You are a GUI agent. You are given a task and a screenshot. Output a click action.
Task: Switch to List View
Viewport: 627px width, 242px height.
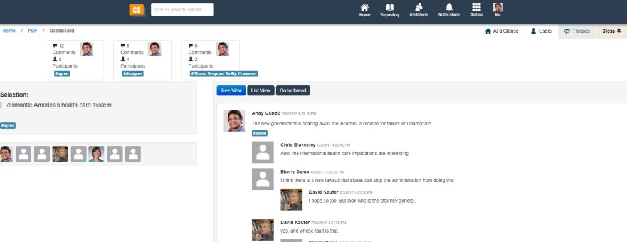click(x=261, y=90)
